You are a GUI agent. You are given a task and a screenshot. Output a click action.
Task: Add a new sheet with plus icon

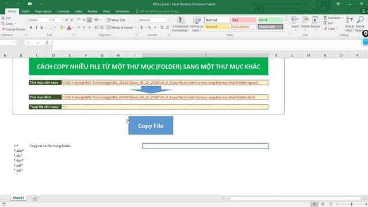[x=35, y=198]
